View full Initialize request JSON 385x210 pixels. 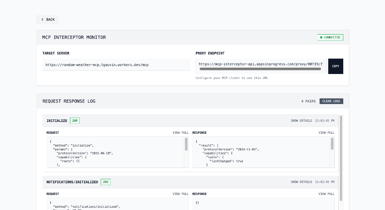180,133
